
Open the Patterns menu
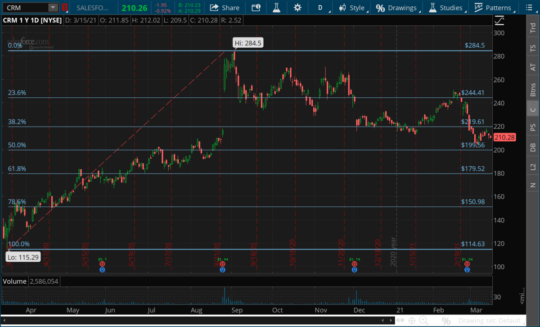point(494,8)
